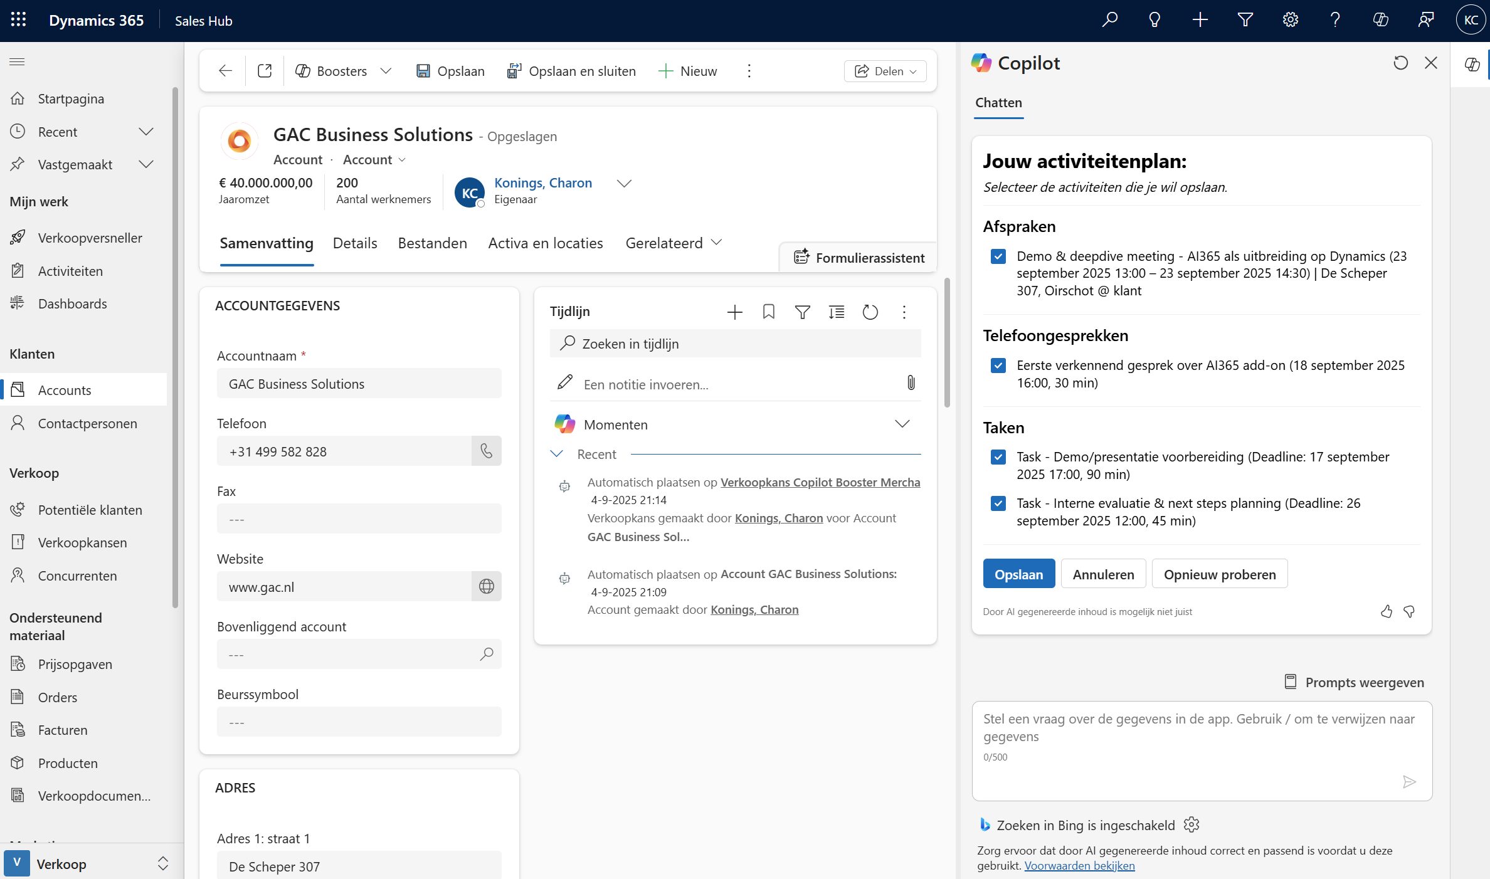Refresh the Tijdlijn timeline

[870, 312]
